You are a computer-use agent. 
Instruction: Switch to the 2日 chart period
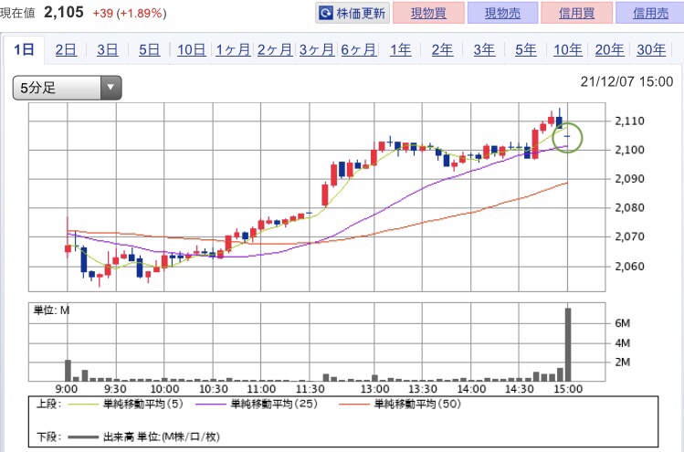point(66,49)
